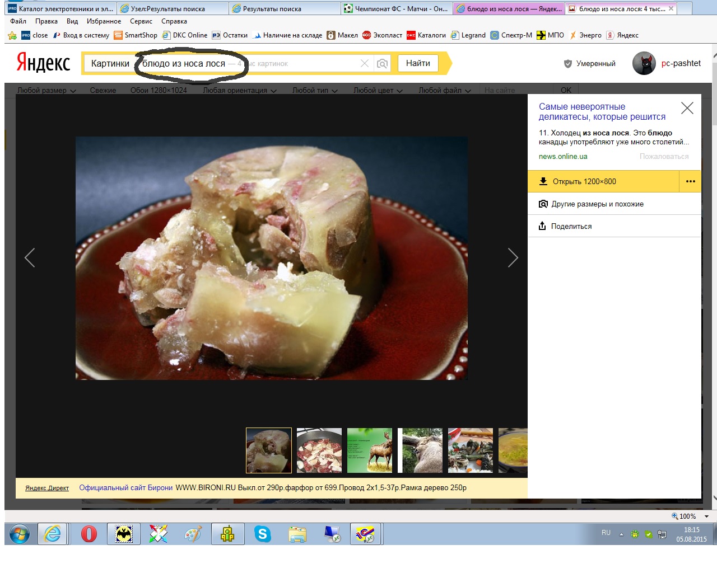The image size is (717, 573).
Task: Switch to Каталог электротехники tab
Action: (x=60, y=8)
